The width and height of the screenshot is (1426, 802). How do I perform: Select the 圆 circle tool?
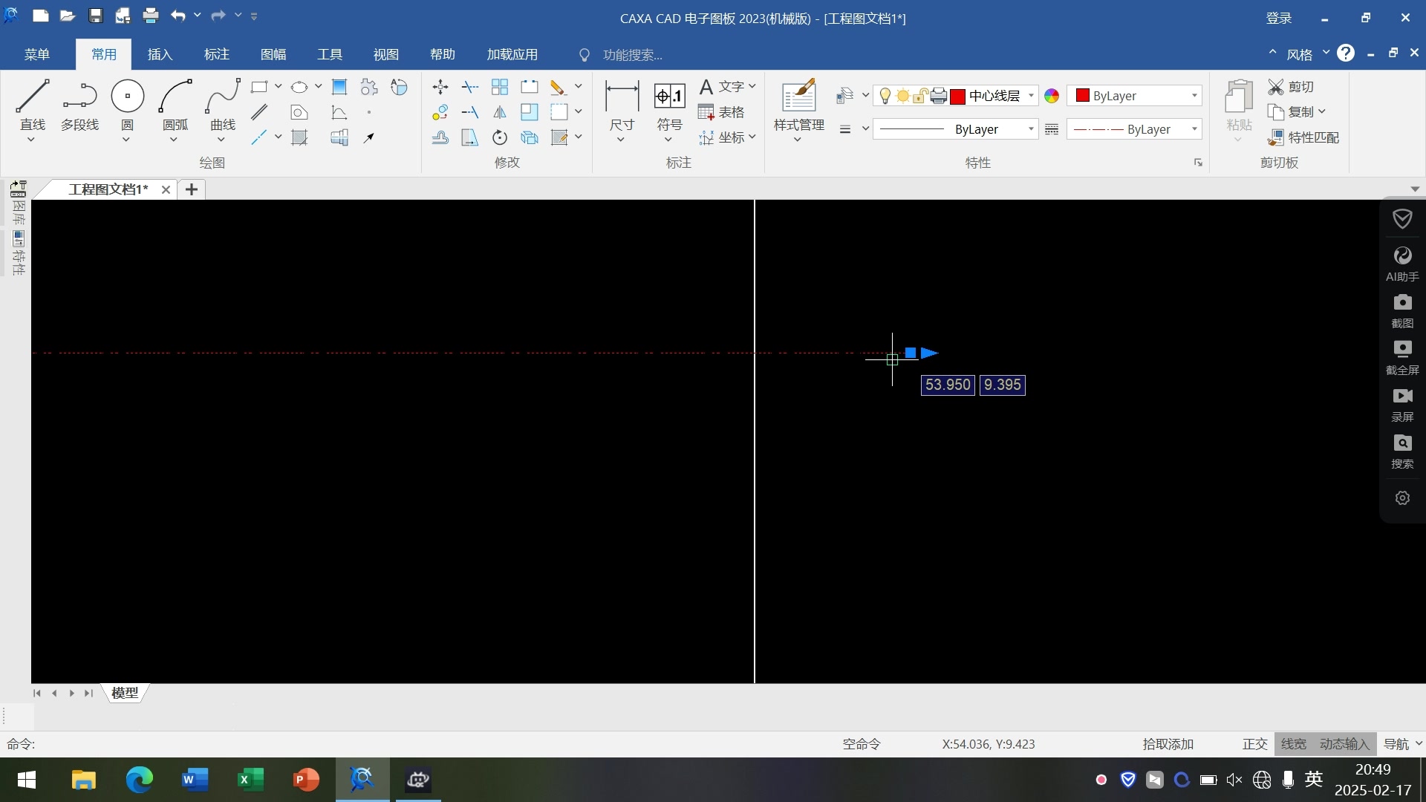(127, 105)
